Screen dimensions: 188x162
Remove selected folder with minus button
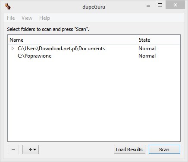13,150
